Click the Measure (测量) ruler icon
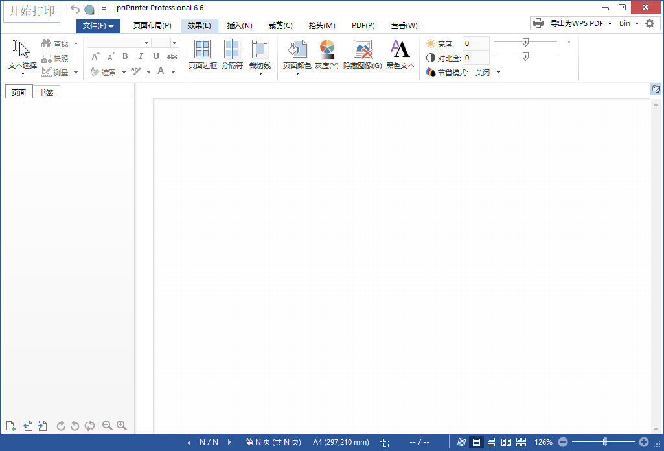The height and width of the screenshot is (451, 664). (47, 72)
